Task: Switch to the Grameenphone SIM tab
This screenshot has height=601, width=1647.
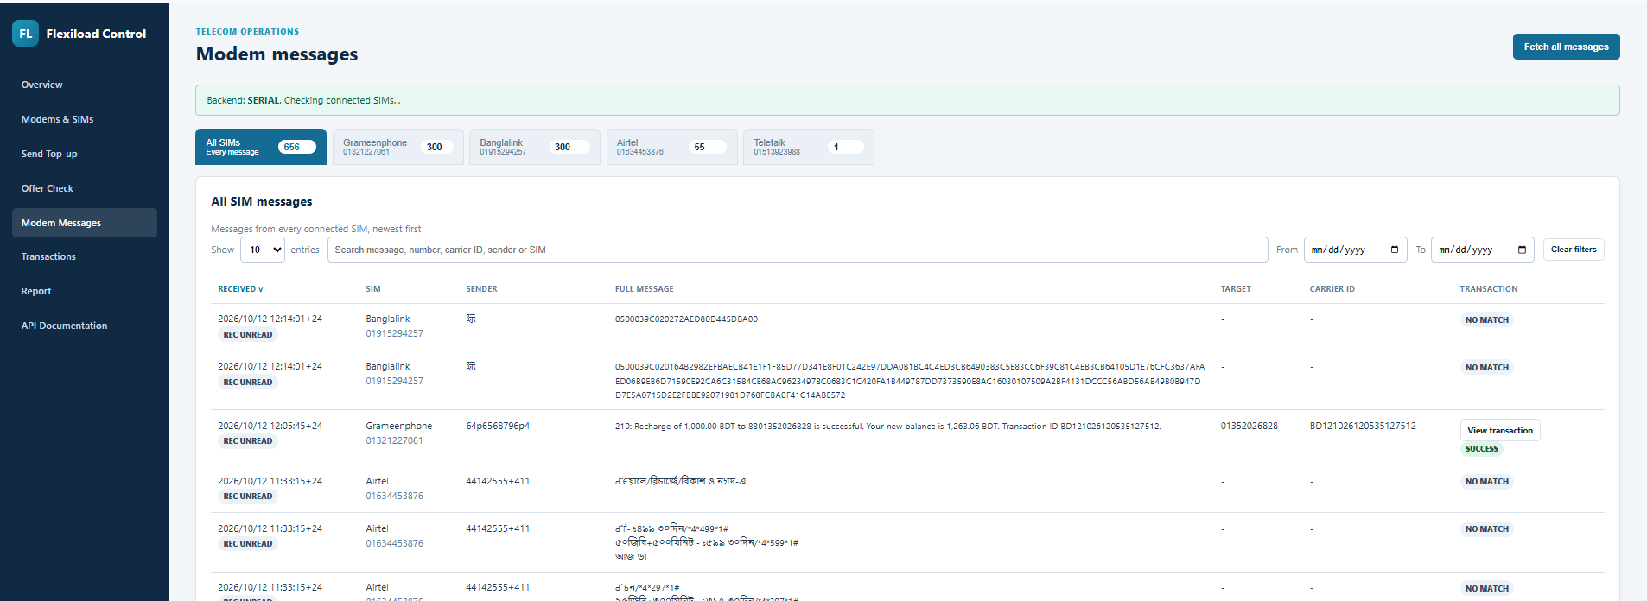Action: tap(397, 147)
